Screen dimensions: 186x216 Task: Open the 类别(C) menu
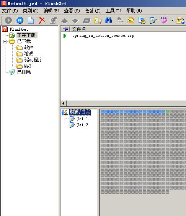coord(31,11)
